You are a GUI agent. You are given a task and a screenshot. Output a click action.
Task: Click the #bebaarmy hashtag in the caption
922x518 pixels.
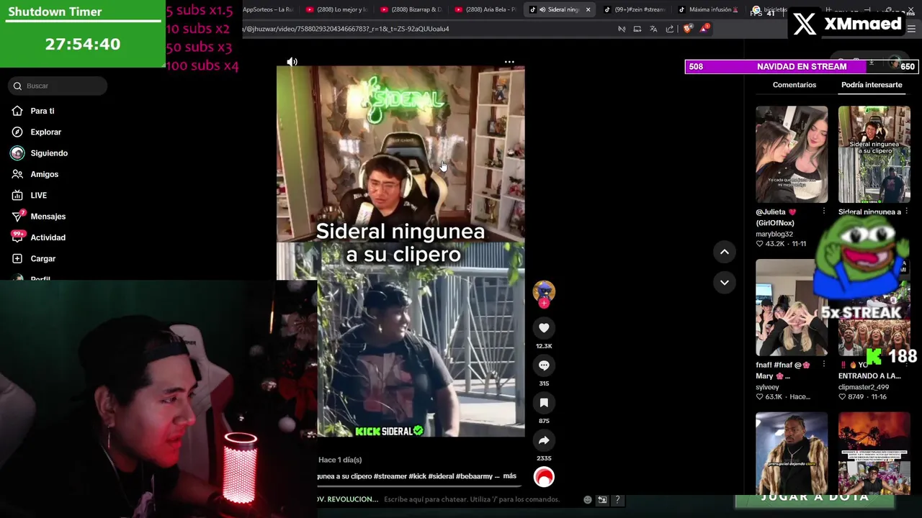[x=474, y=476]
